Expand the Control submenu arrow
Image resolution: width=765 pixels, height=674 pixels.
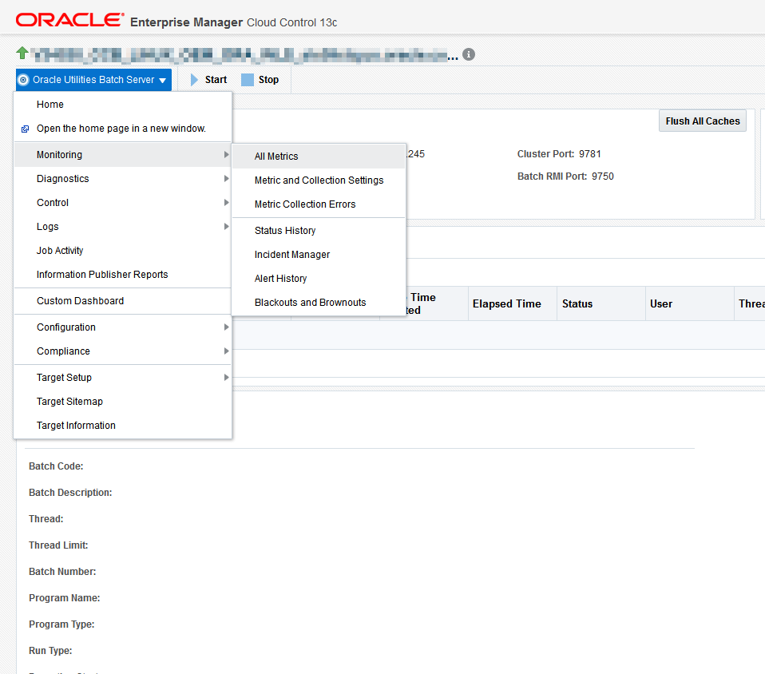[226, 203]
